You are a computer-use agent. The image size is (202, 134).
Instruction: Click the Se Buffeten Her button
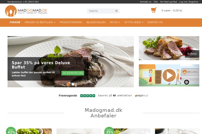point(73,73)
